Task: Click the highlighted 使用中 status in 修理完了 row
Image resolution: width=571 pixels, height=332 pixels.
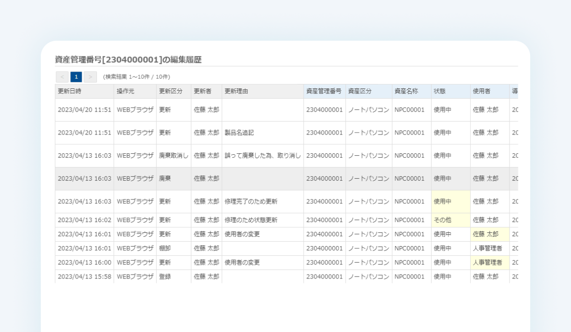Action: click(x=451, y=201)
